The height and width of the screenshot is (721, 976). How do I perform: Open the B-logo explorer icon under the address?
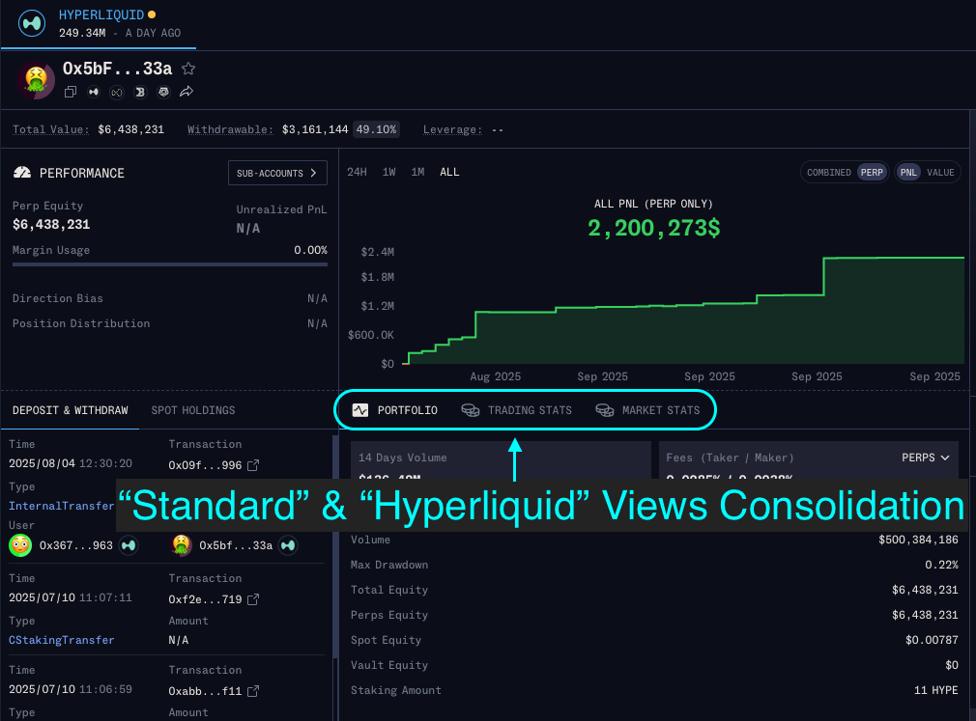click(x=140, y=92)
